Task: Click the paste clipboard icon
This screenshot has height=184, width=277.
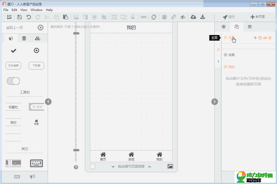Action: (x=66, y=17)
